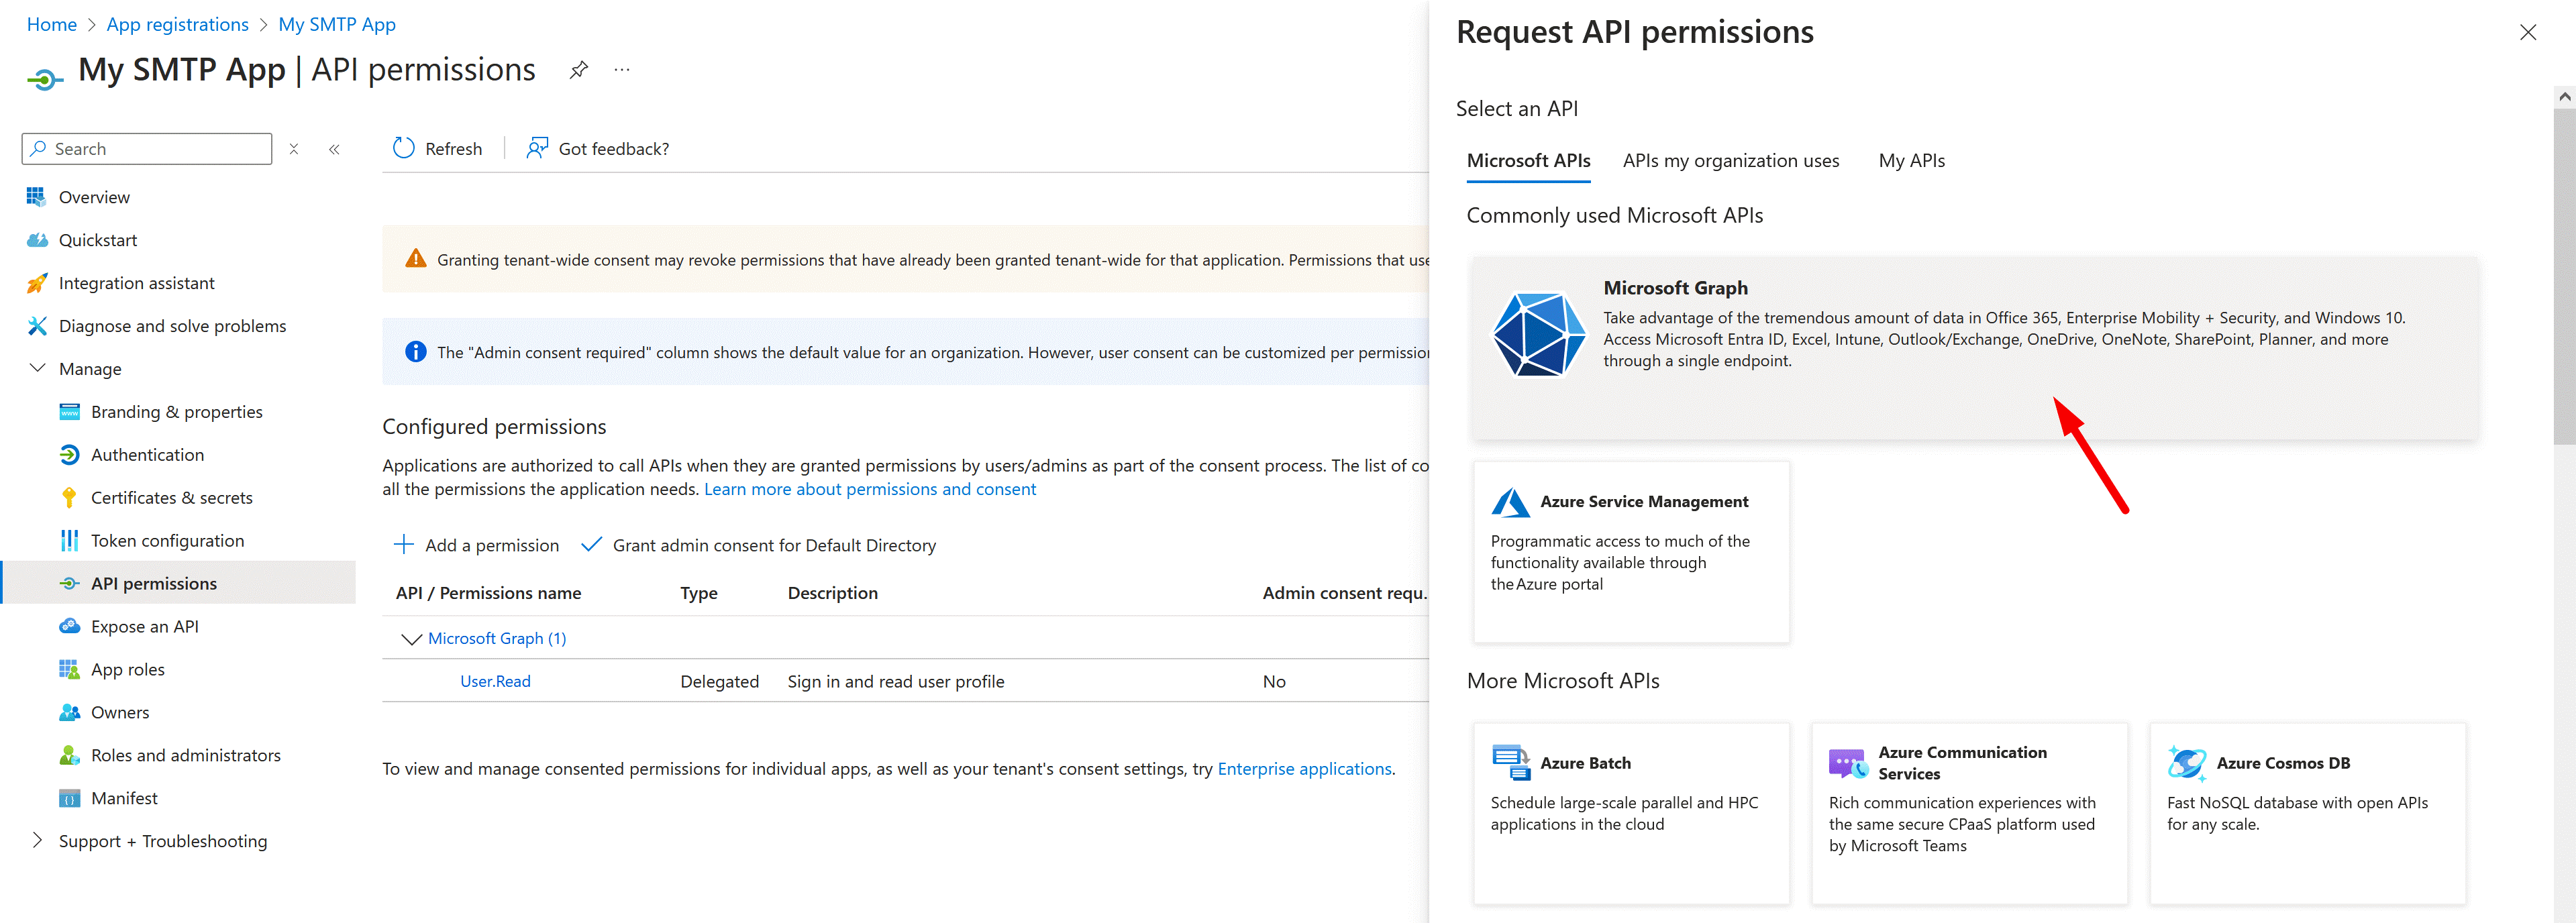Select Azure Communication Services card
Viewport: 2576px width, 923px height.
1969,813
